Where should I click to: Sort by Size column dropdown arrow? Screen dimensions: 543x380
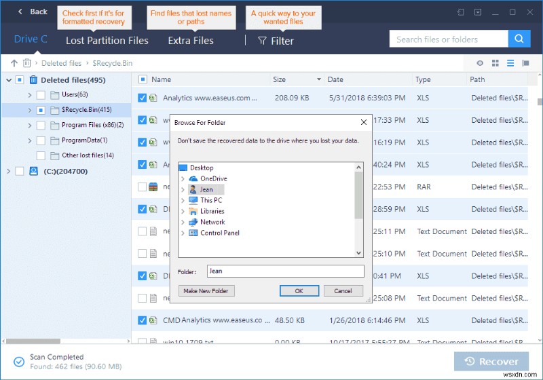(319, 79)
